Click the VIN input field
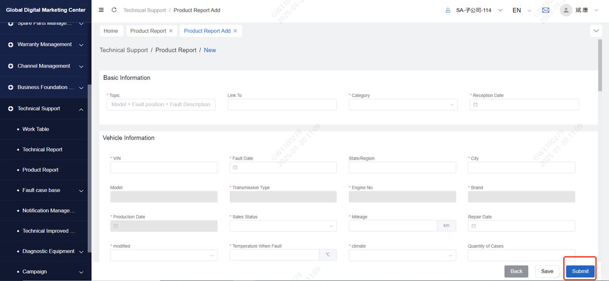This screenshot has height=281, width=609. 164,167
